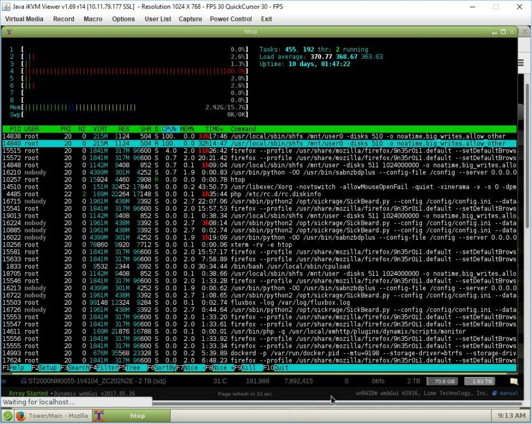Select the dockerd process row PID 14993
The image size is (532, 424).
coord(259,353)
